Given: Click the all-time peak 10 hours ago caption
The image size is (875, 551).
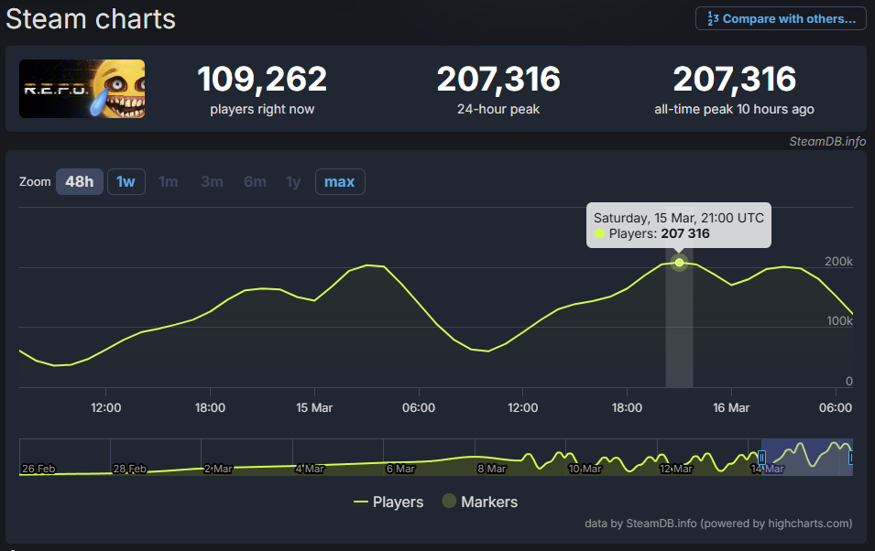Looking at the screenshot, I should click(735, 109).
